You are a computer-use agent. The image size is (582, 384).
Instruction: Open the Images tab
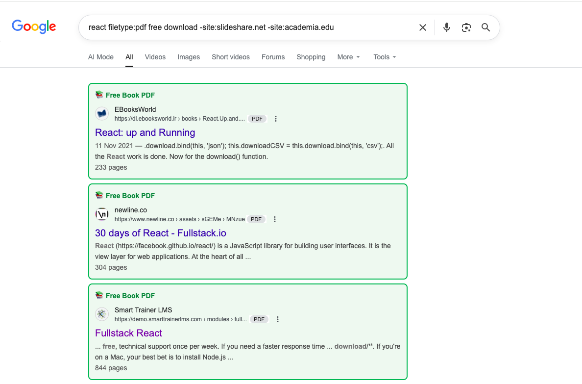click(x=189, y=57)
